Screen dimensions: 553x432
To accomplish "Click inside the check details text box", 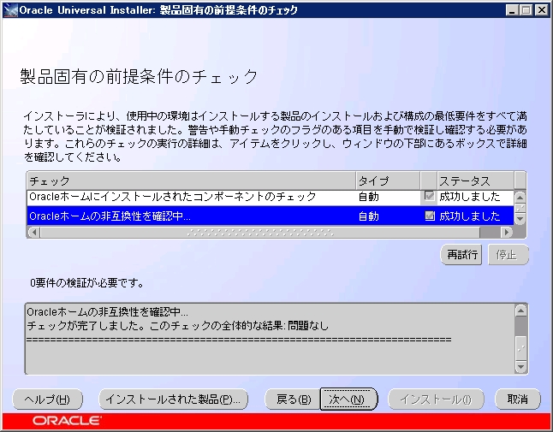I will pos(257,351).
